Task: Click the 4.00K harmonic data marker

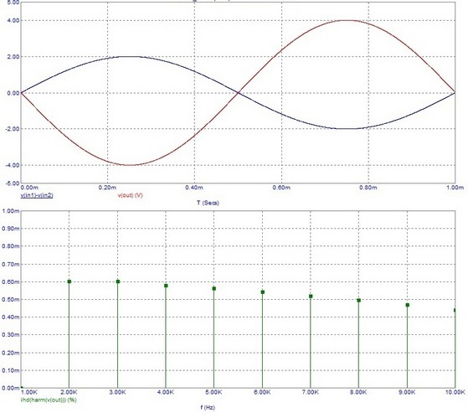Action: [x=166, y=286]
